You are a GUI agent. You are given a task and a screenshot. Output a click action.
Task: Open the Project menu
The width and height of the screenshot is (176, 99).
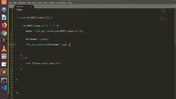(52, 3)
